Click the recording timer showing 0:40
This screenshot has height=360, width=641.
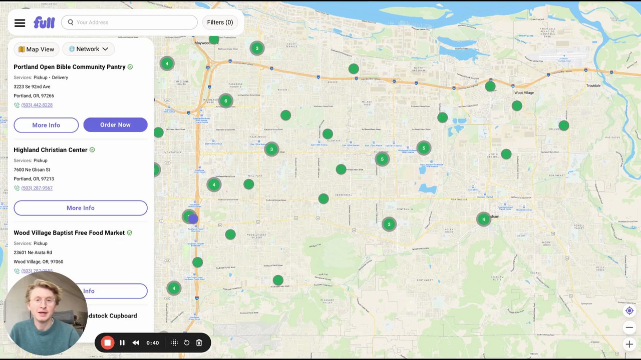pos(152,343)
